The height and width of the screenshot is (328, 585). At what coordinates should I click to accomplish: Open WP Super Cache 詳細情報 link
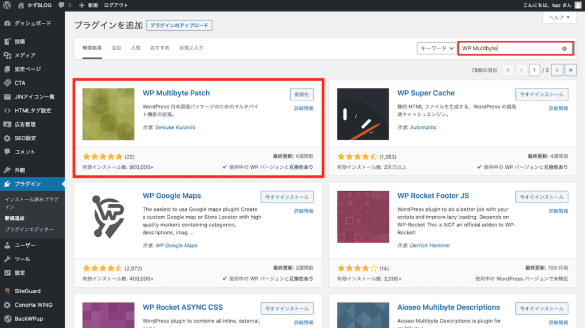click(x=559, y=108)
